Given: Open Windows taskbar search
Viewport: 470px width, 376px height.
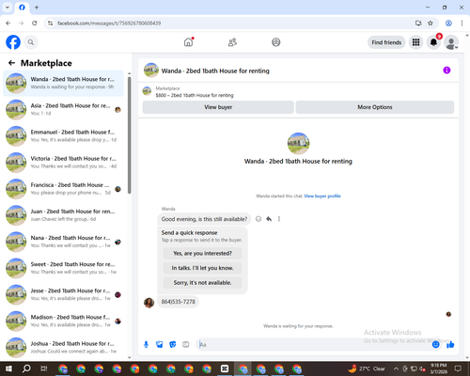Looking at the screenshot, I should (26, 368).
